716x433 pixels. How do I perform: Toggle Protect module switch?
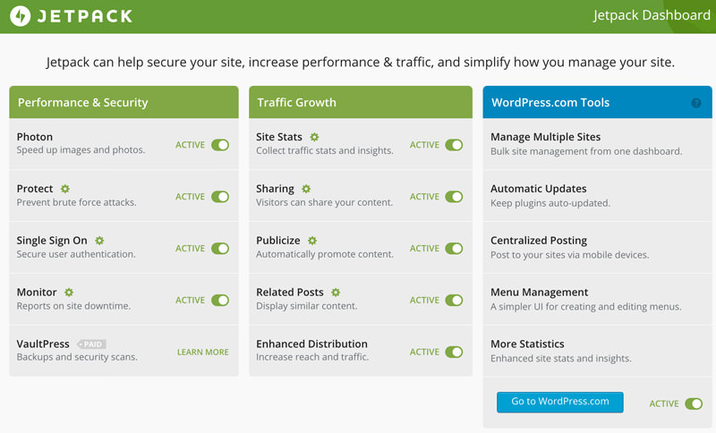coord(220,197)
